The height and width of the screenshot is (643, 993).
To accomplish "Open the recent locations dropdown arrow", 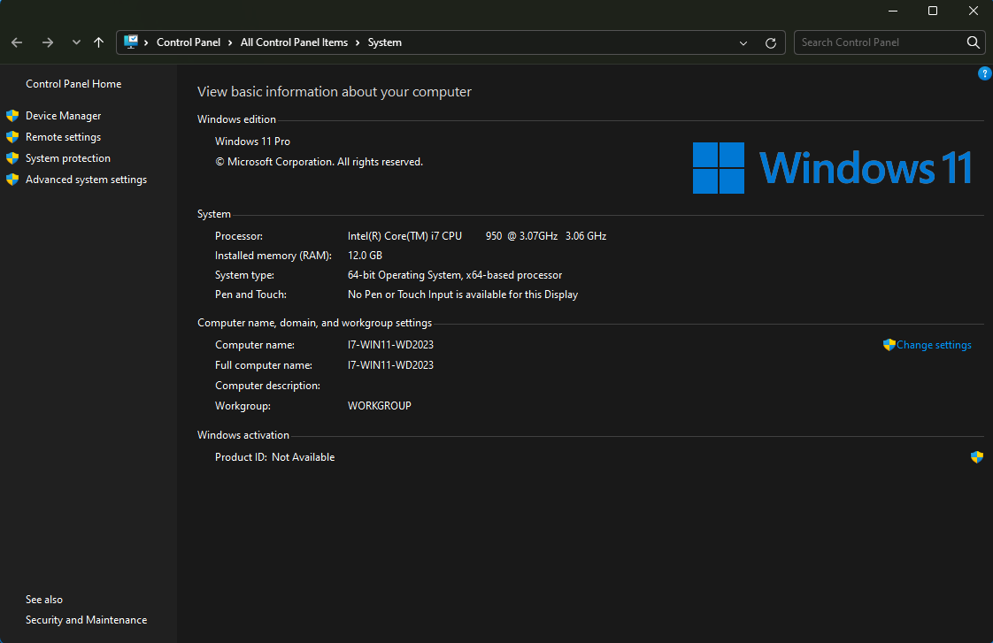I will [x=76, y=42].
